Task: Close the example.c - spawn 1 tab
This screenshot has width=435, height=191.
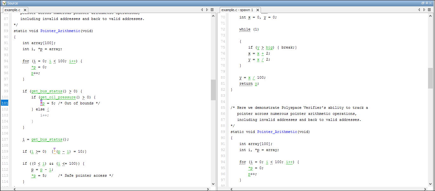Action: click(257, 10)
